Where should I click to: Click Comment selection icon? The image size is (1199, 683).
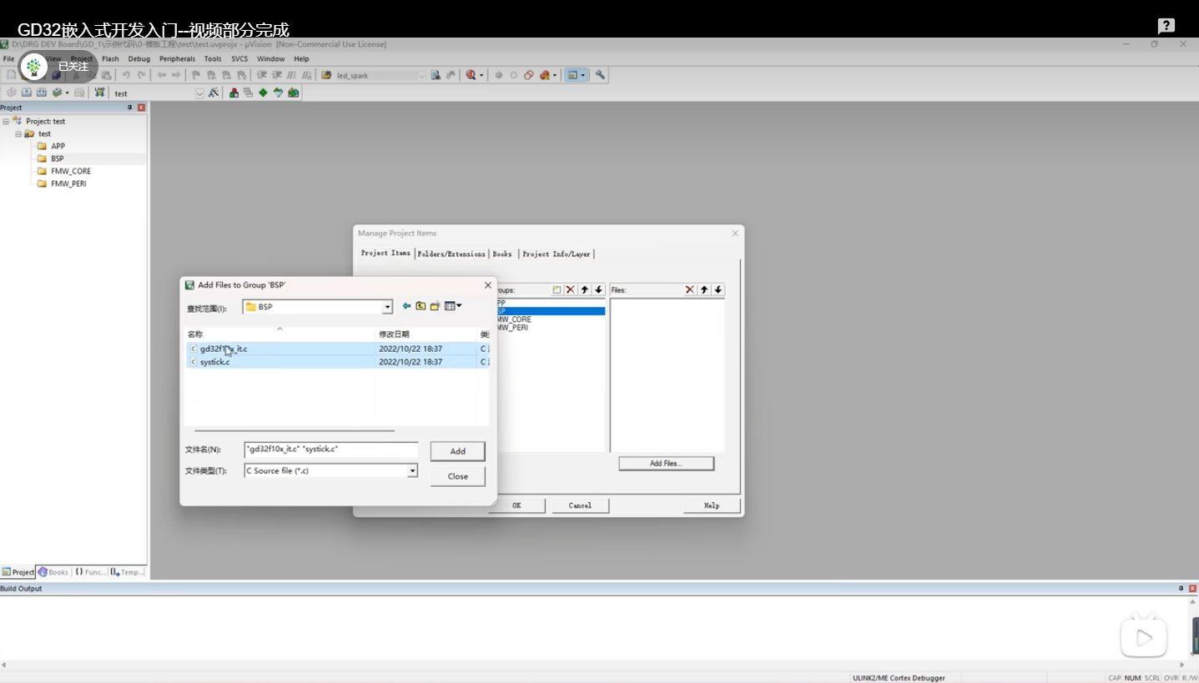pyautogui.click(x=291, y=75)
